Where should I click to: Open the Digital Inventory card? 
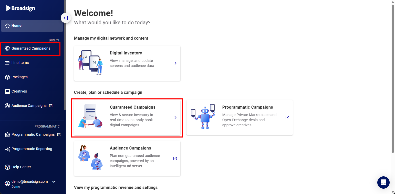[127, 63]
